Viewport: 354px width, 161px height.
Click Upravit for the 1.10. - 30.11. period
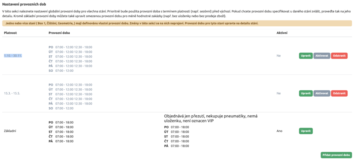306,56
